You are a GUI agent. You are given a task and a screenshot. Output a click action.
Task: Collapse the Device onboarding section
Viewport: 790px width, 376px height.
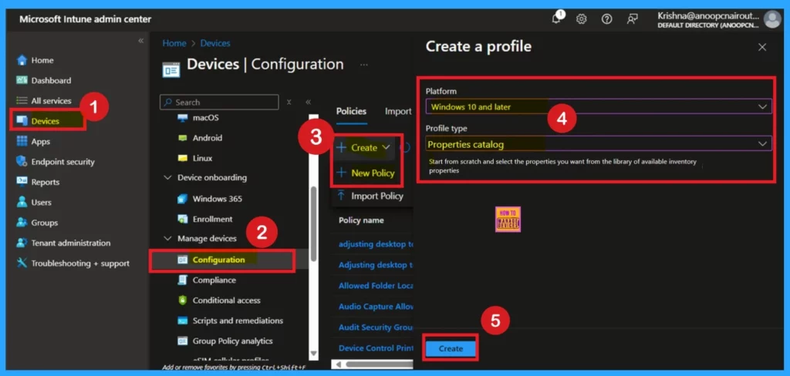coord(167,178)
